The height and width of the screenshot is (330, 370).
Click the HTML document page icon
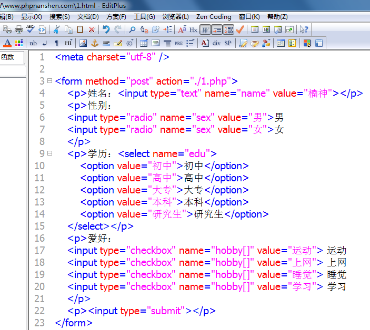42,29
